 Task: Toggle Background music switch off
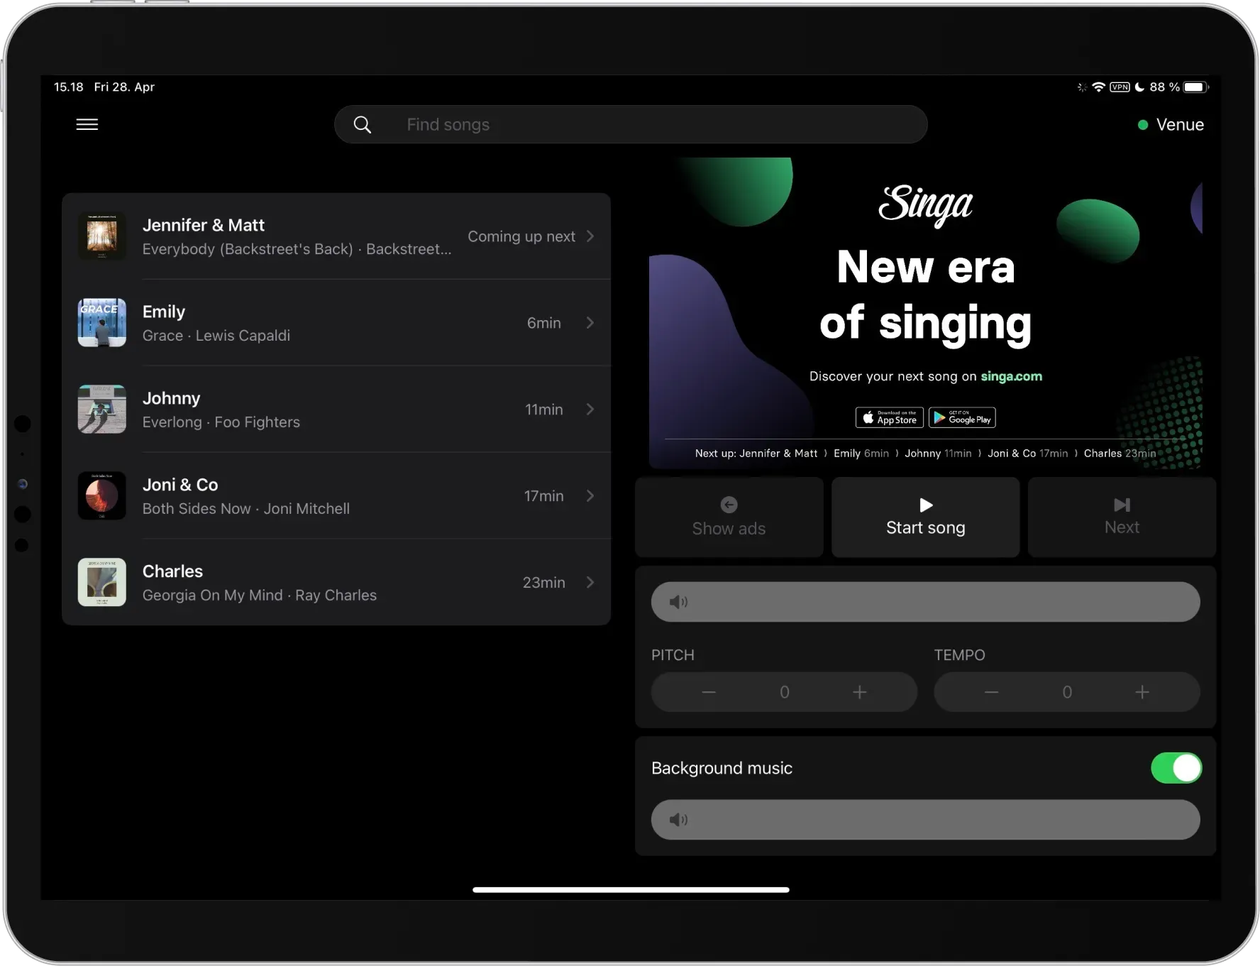coord(1176,768)
